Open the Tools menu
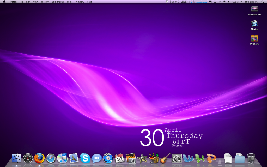Image resolution: width=267 pixels, height=167 pixels. (70, 2)
